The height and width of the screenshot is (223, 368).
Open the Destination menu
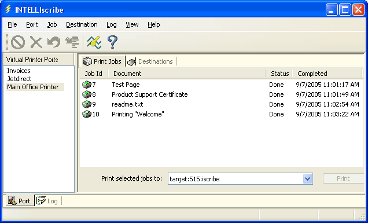pos(82,24)
